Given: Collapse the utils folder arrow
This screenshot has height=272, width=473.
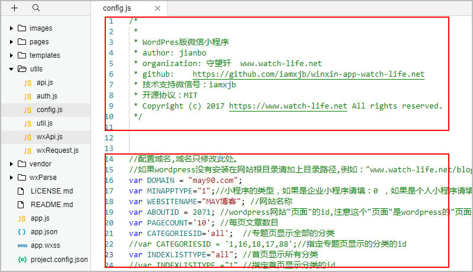Looking at the screenshot, I should (11, 69).
